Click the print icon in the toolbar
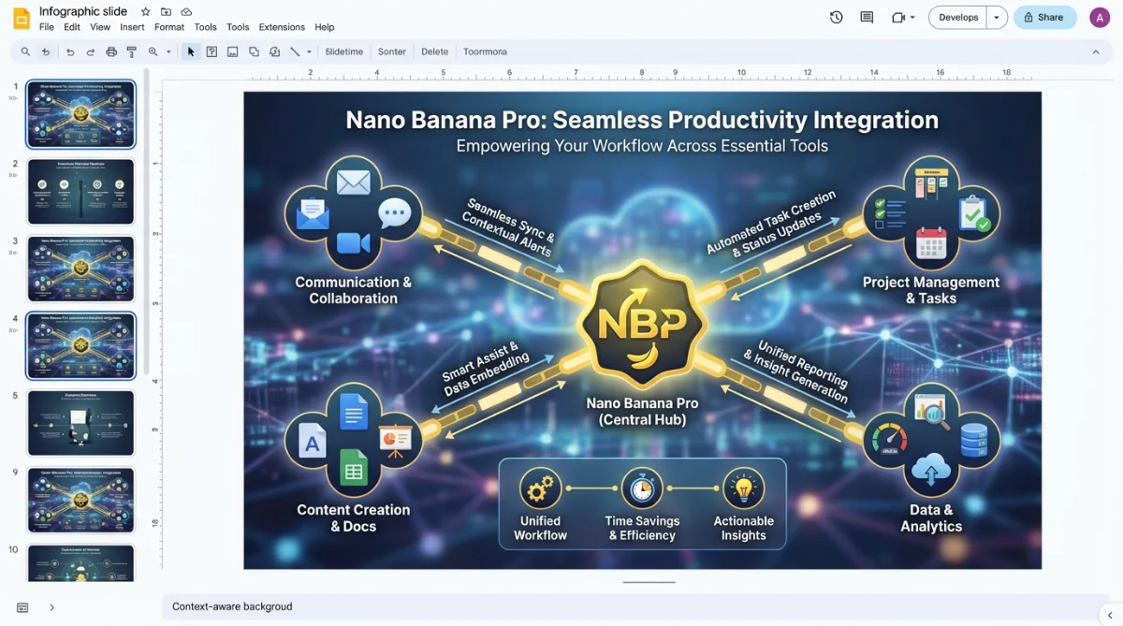 click(x=111, y=52)
